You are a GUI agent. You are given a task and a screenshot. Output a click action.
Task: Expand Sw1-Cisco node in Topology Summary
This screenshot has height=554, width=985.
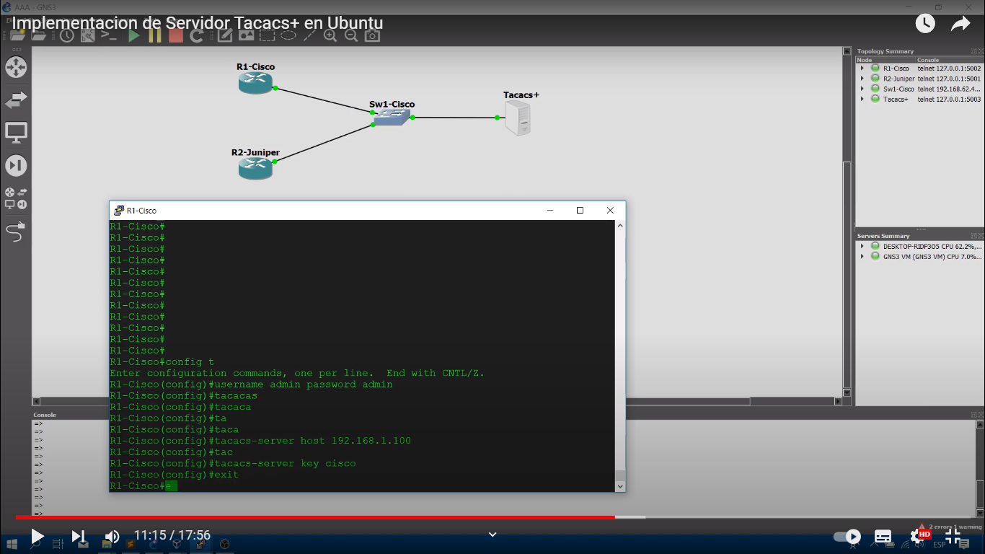tap(862, 89)
